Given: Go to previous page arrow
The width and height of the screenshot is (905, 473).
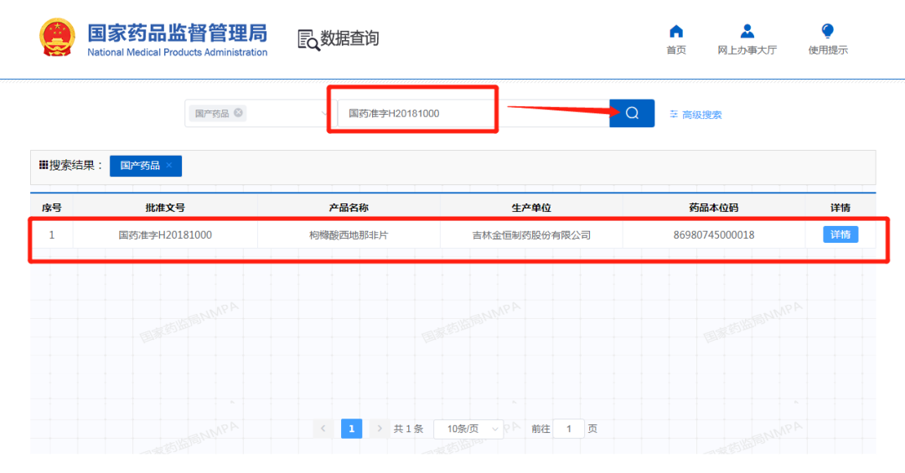Looking at the screenshot, I should pyautogui.click(x=323, y=429).
